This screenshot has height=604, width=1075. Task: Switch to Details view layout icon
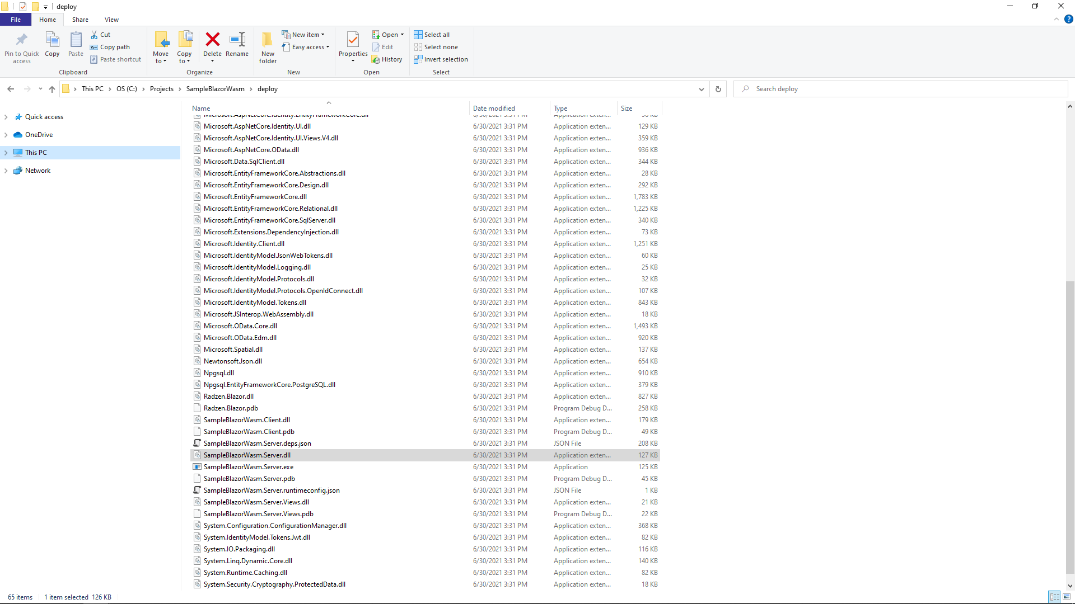coord(1054,597)
